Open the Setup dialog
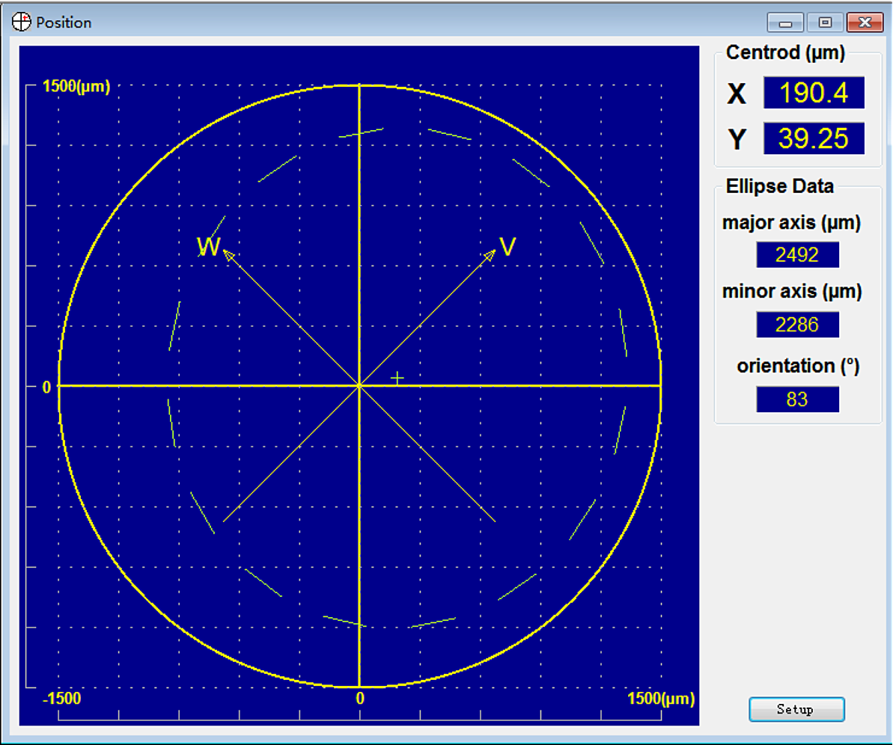893x745 pixels. pos(796,709)
